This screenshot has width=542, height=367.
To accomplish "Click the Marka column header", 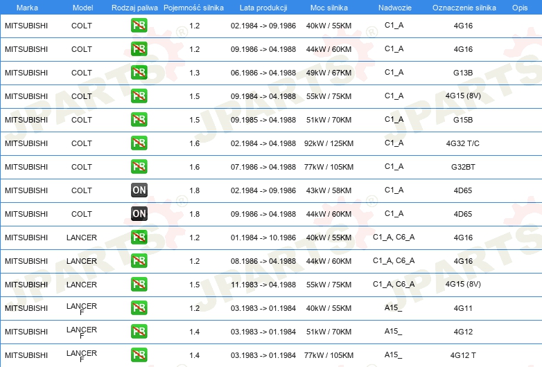I will [27, 8].
